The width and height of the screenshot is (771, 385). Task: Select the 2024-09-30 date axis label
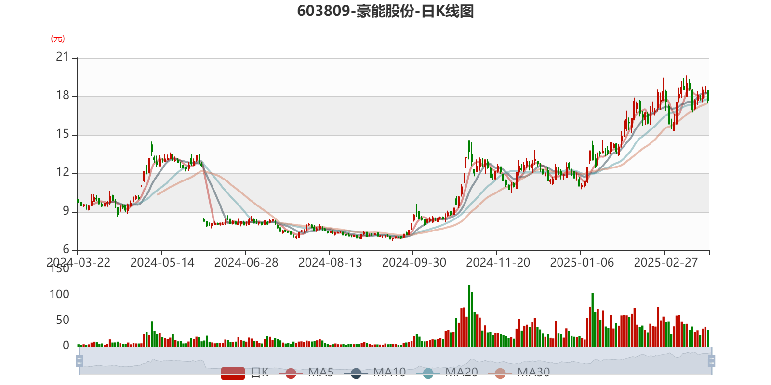pyautogui.click(x=414, y=262)
